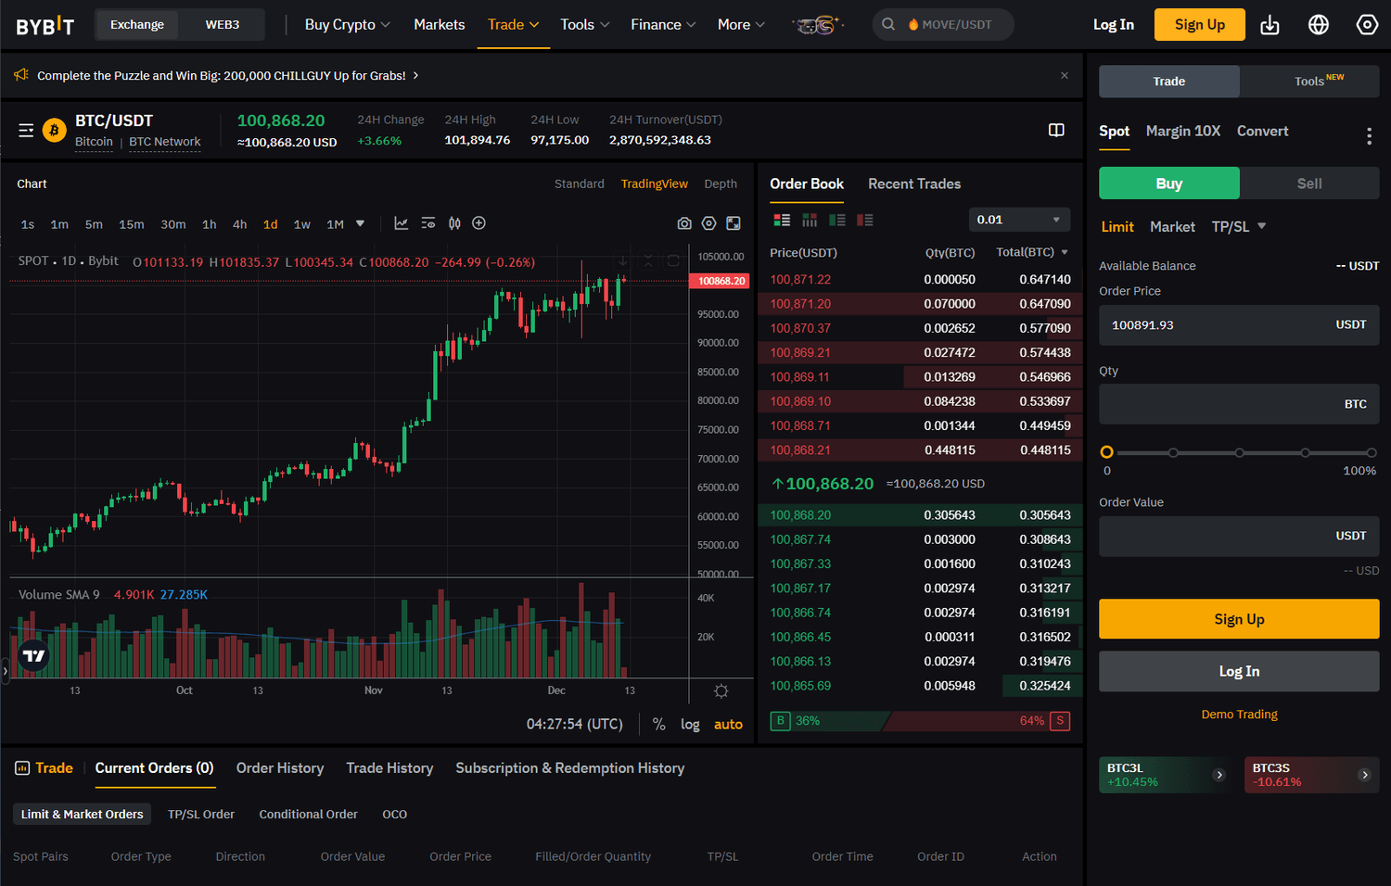This screenshot has width=1391, height=886.
Task: Click the quantity slider handle at 0
Action: coord(1106,452)
